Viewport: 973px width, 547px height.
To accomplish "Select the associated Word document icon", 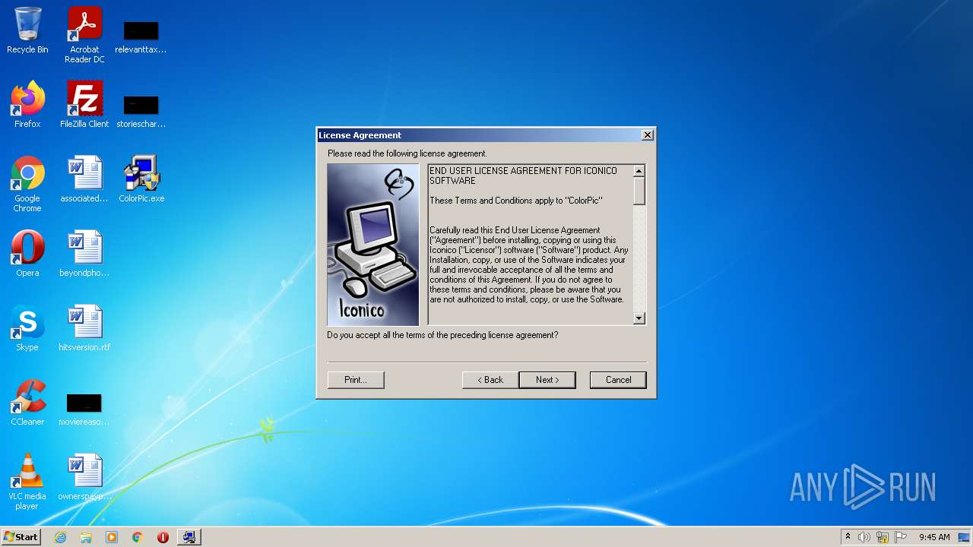I will pyautogui.click(x=84, y=179).
